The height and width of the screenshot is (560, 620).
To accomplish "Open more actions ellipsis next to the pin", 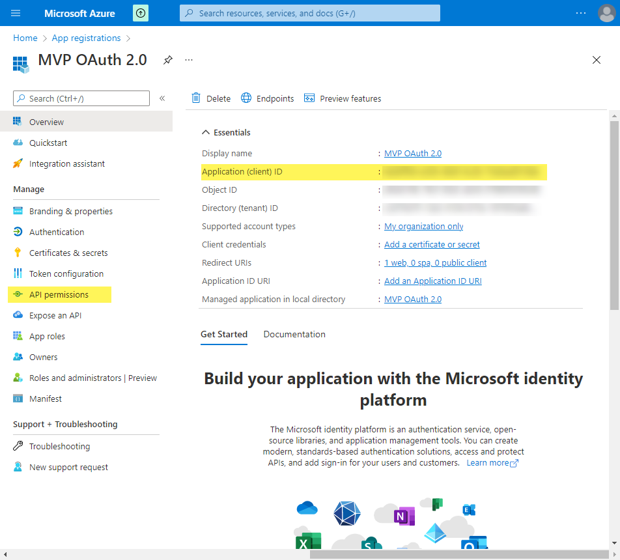I will coord(189,60).
